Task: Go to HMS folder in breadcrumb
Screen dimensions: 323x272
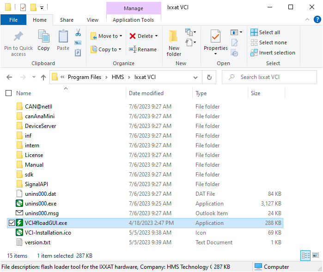Action: (x=118, y=77)
